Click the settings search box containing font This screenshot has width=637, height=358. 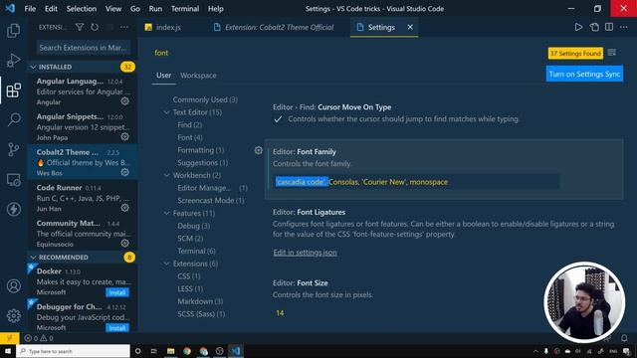tap(347, 53)
